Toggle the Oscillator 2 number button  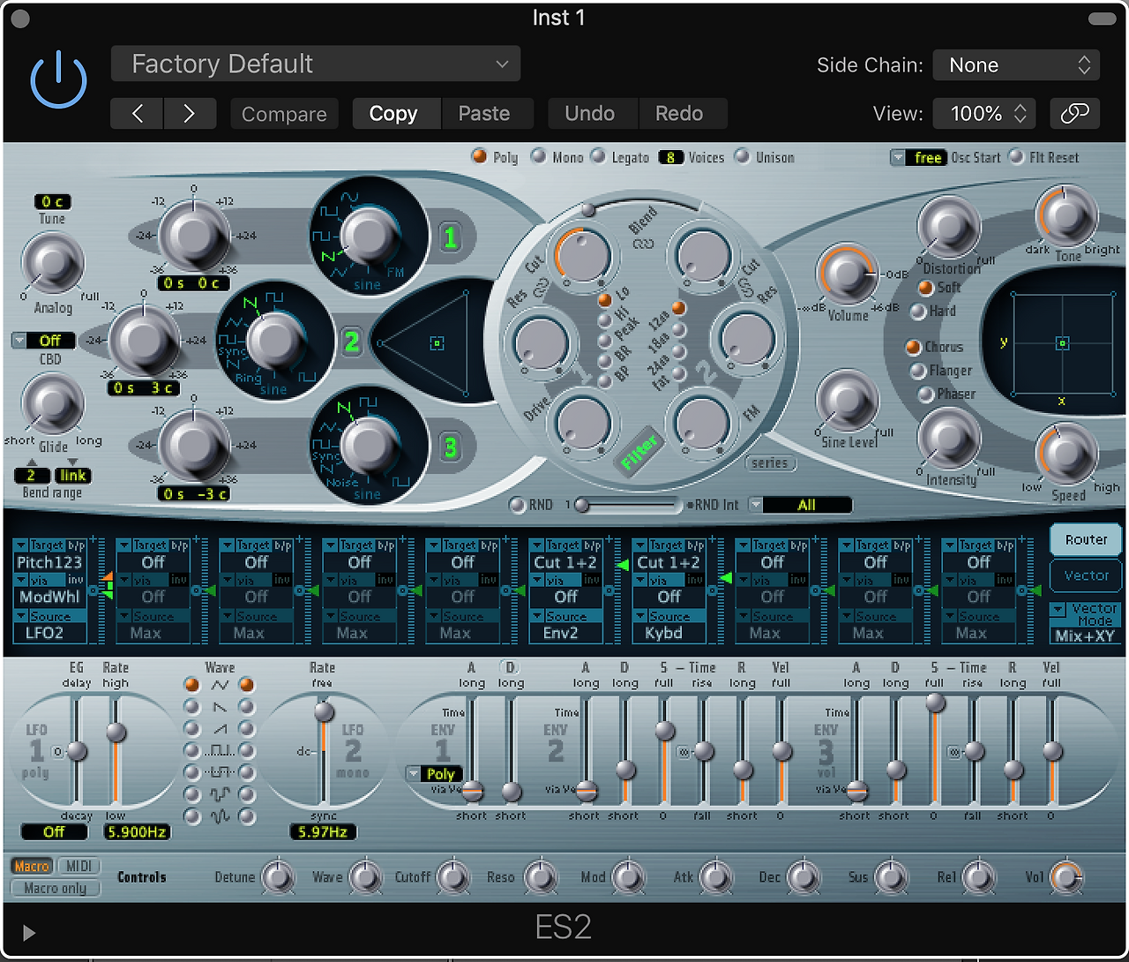(352, 341)
